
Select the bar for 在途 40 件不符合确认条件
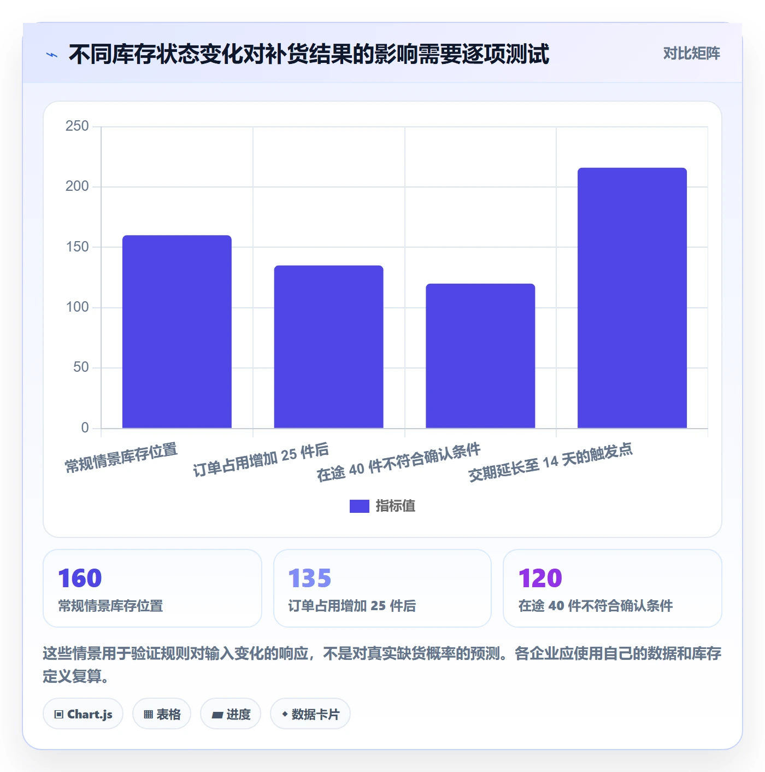[x=480, y=356]
